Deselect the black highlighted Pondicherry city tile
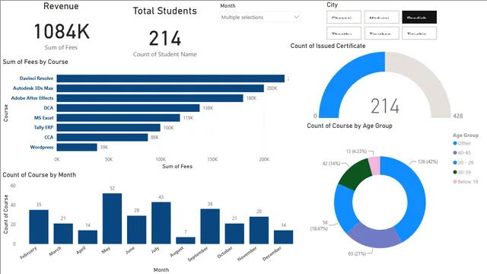 419,17
